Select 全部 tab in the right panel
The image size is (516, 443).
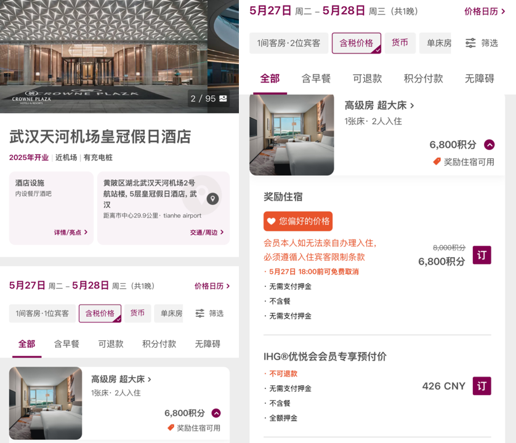click(270, 79)
